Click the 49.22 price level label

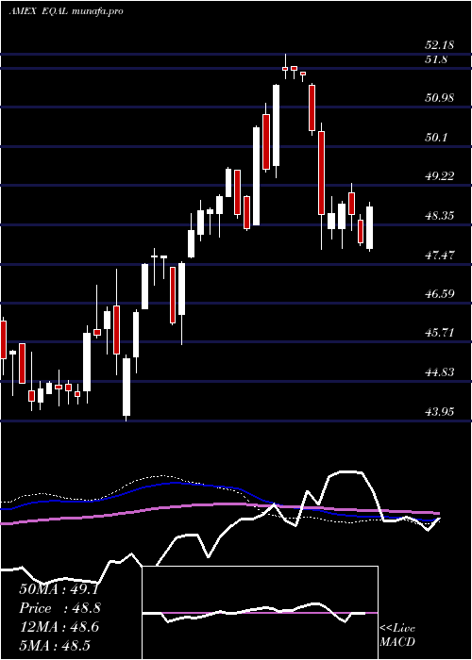click(x=440, y=176)
